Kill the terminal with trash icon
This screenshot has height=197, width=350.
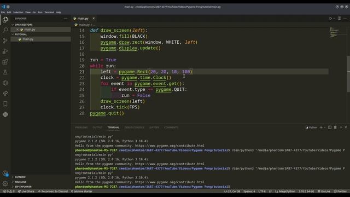[335, 128]
